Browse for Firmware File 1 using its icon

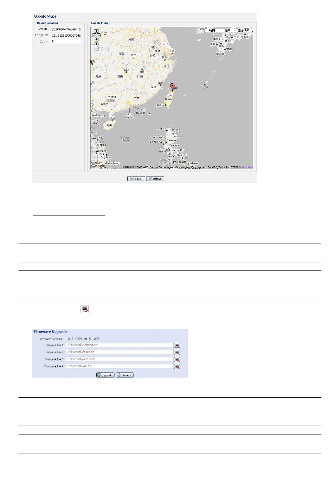pyautogui.click(x=177, y=345)
